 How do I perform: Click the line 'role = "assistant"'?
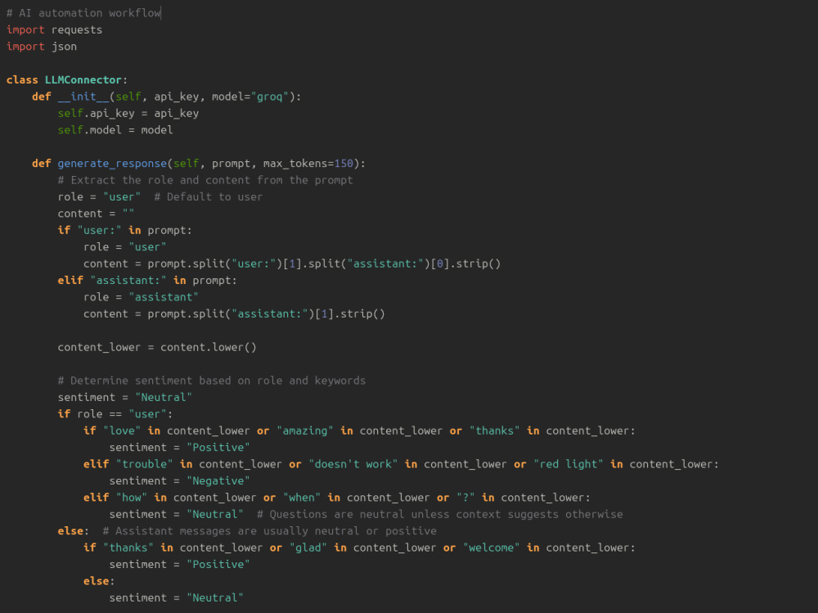141,297
